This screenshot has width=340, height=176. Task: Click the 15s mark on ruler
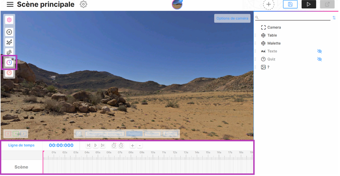pos(208,152)
